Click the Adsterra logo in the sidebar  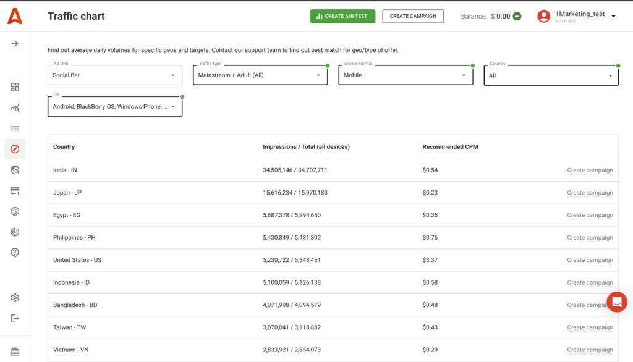pos(15,16)
